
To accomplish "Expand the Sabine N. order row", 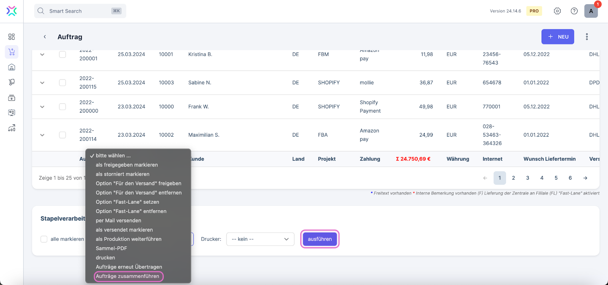I will (42, 83).
